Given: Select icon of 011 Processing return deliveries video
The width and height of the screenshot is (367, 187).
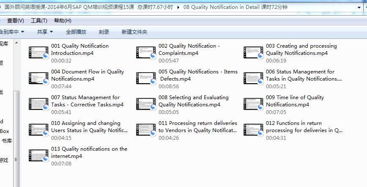Looking at the screenshot, I should [146, 130].
